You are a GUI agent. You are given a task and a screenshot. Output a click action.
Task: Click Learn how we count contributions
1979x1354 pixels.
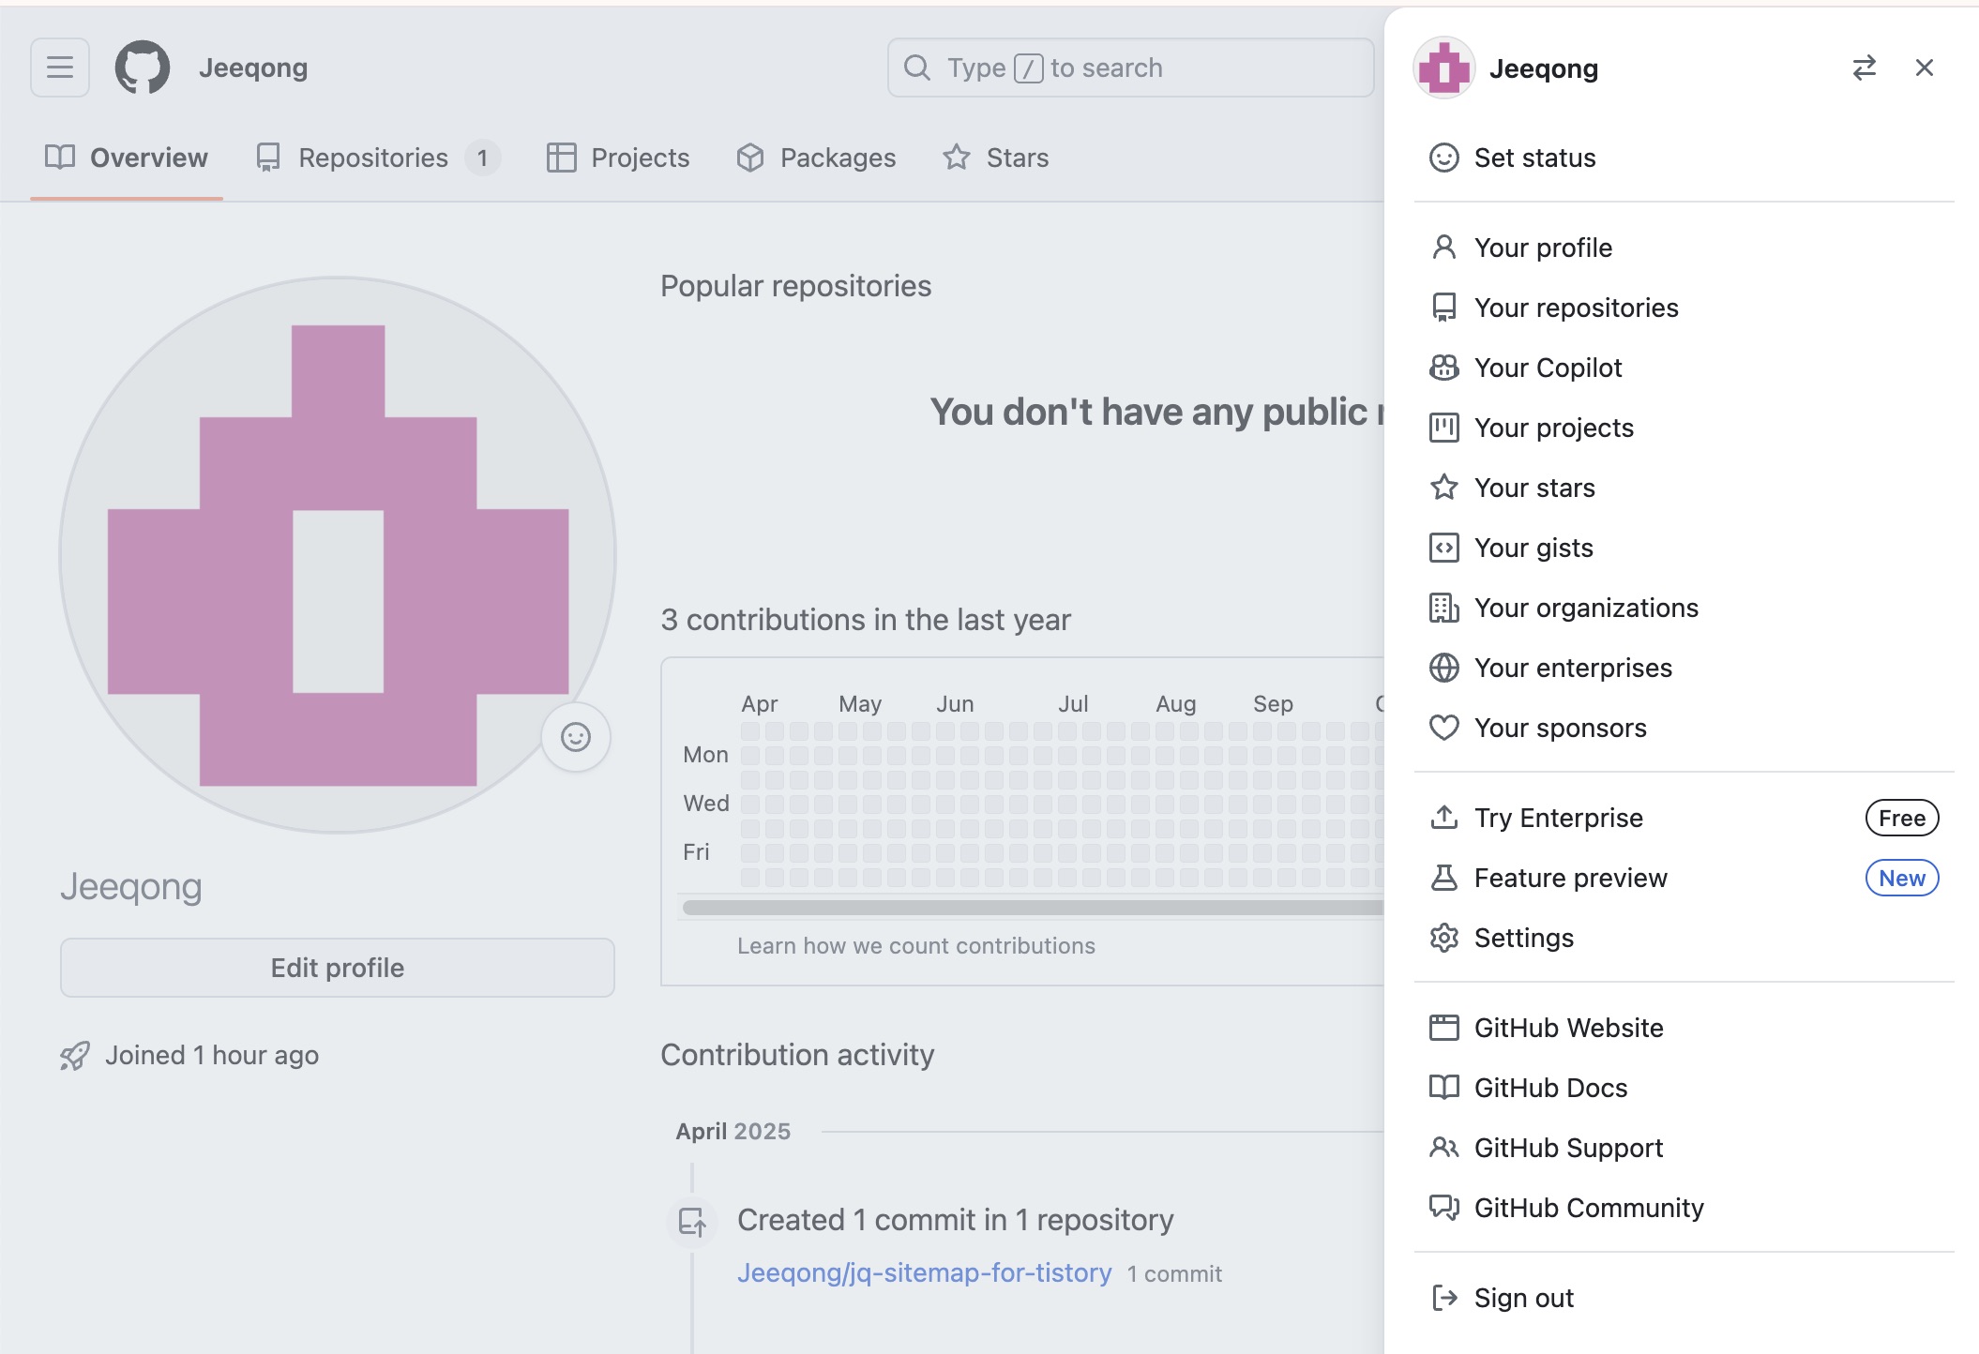pos(915,946)
